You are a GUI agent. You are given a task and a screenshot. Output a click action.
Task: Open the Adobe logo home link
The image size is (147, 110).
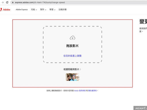click(5, 9)
